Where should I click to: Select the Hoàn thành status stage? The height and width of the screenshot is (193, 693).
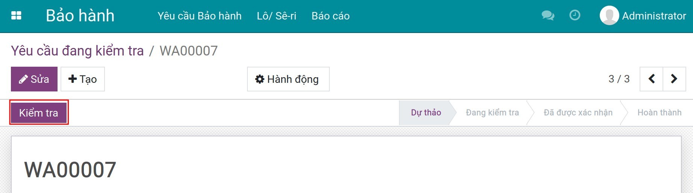(659, 112)
